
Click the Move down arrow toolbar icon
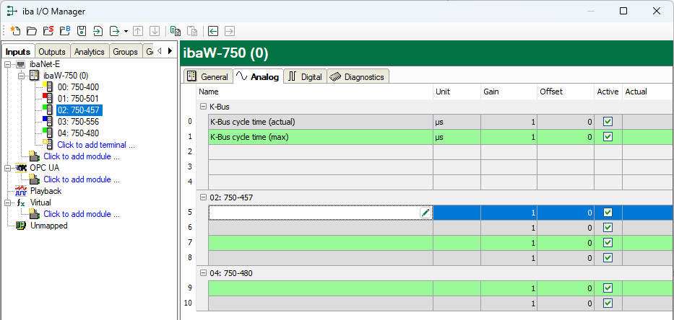(x=155, y=30)
